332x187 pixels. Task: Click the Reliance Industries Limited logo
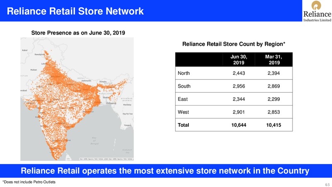(317, 11)
